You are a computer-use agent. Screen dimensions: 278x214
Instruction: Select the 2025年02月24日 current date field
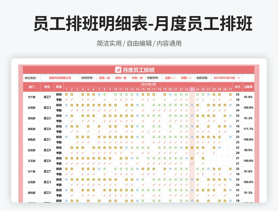pos(227,78)
